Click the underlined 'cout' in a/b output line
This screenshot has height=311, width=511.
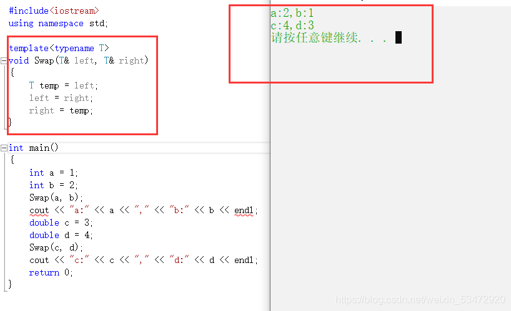click(39, 210)
